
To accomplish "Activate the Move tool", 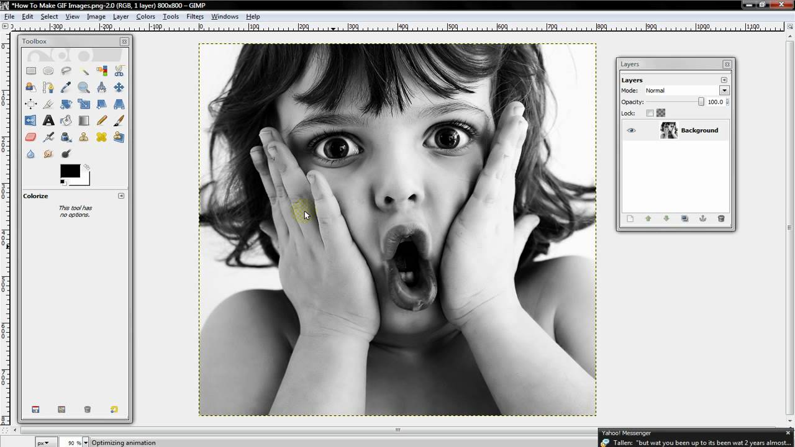I will point(119,88).
